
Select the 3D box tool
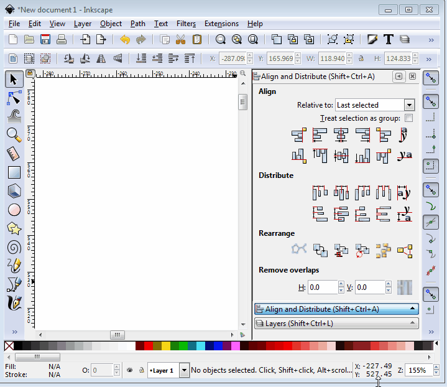point(14,191)
